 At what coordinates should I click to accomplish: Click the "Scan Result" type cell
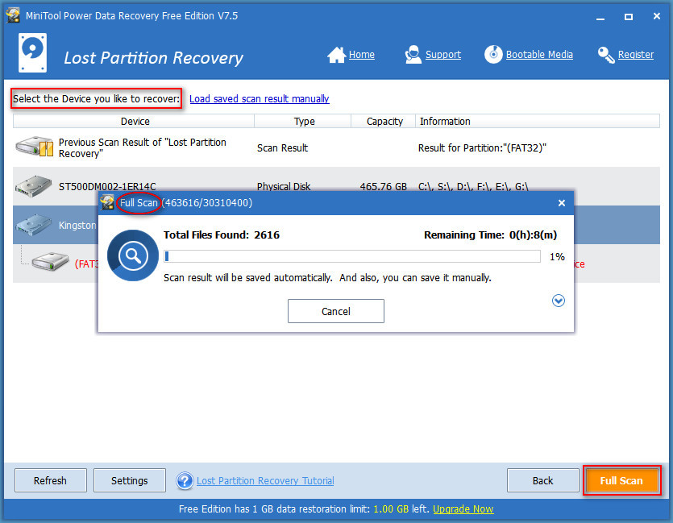tap(282, 148)
